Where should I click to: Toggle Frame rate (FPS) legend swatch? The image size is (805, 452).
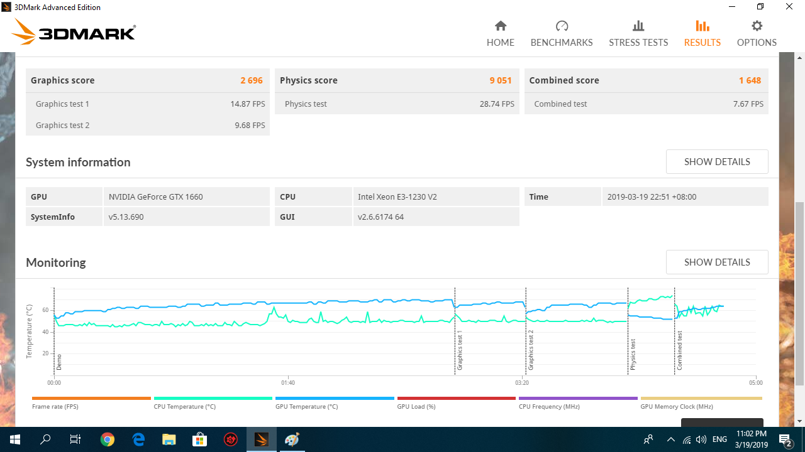[x=91, y=398]
